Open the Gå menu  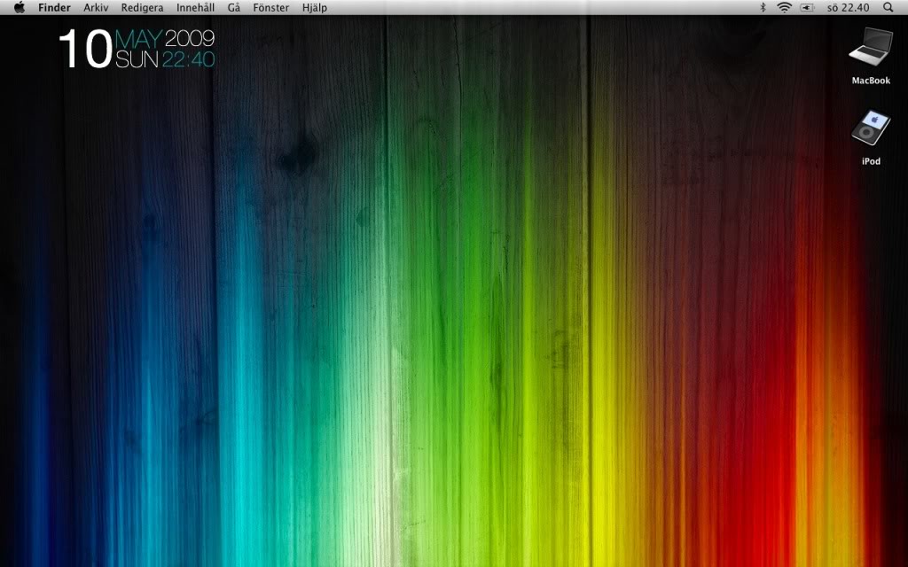click(234, 8)
